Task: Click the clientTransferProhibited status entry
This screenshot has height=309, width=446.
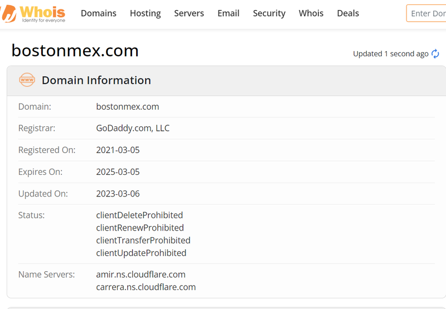Action: [143, 240]
